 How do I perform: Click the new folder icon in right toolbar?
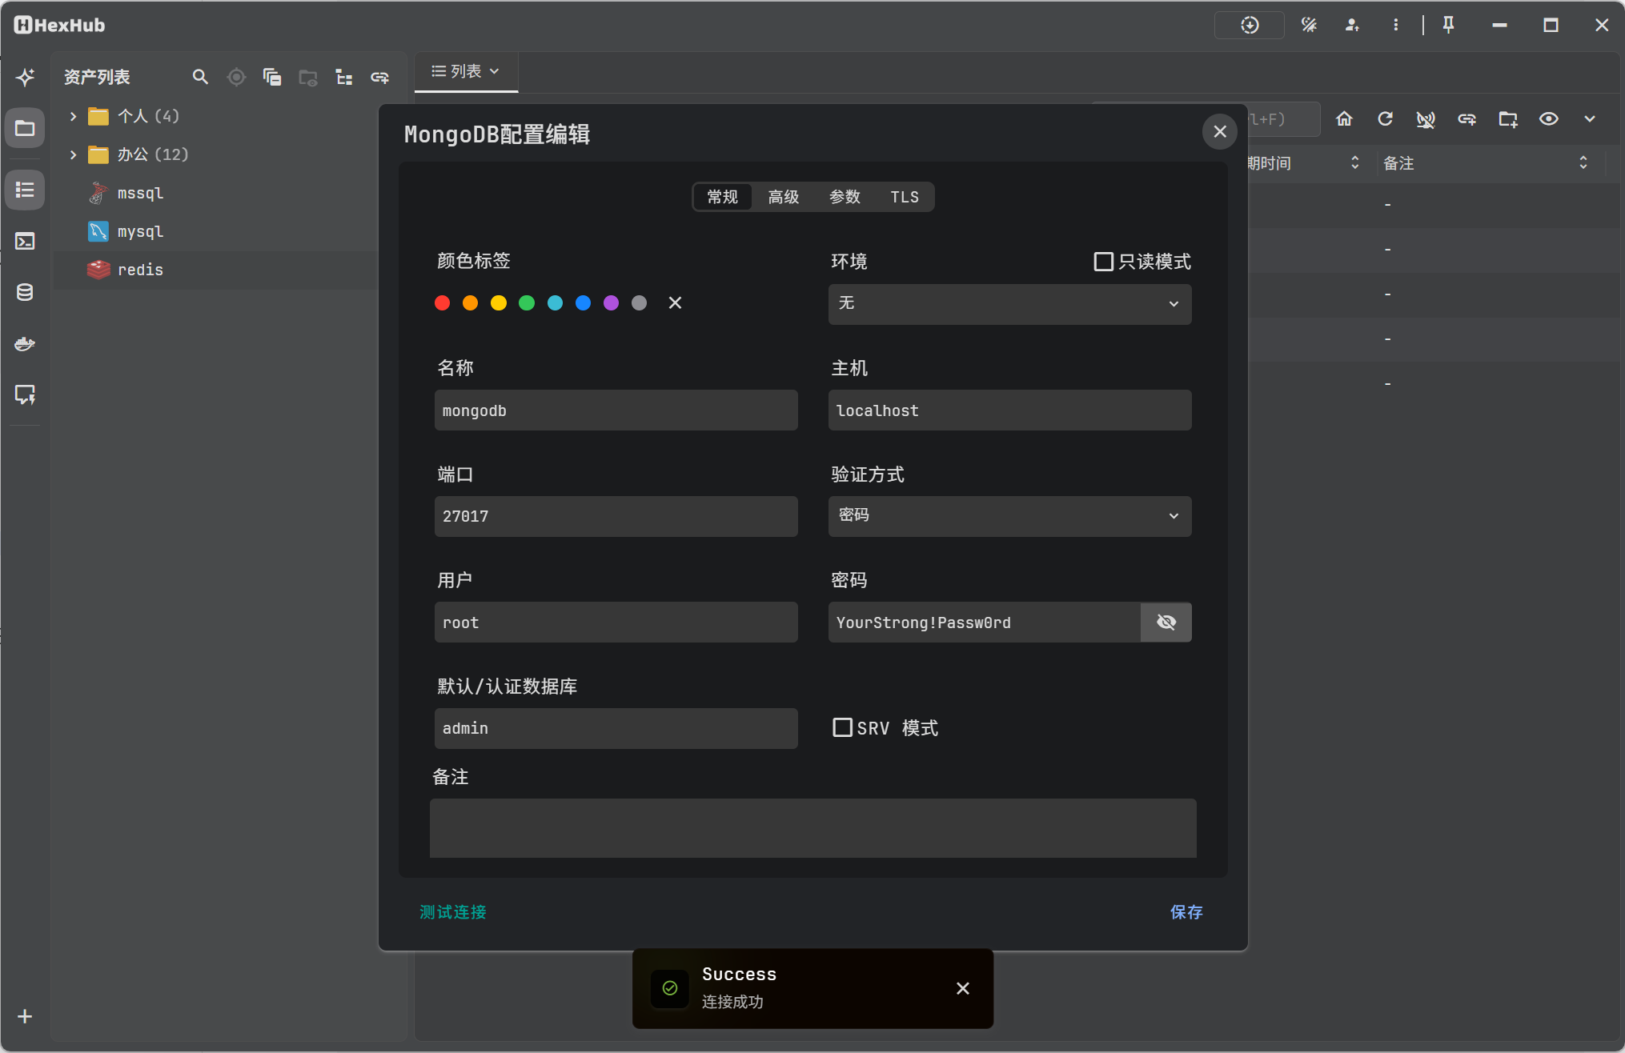click(1508, 119)
